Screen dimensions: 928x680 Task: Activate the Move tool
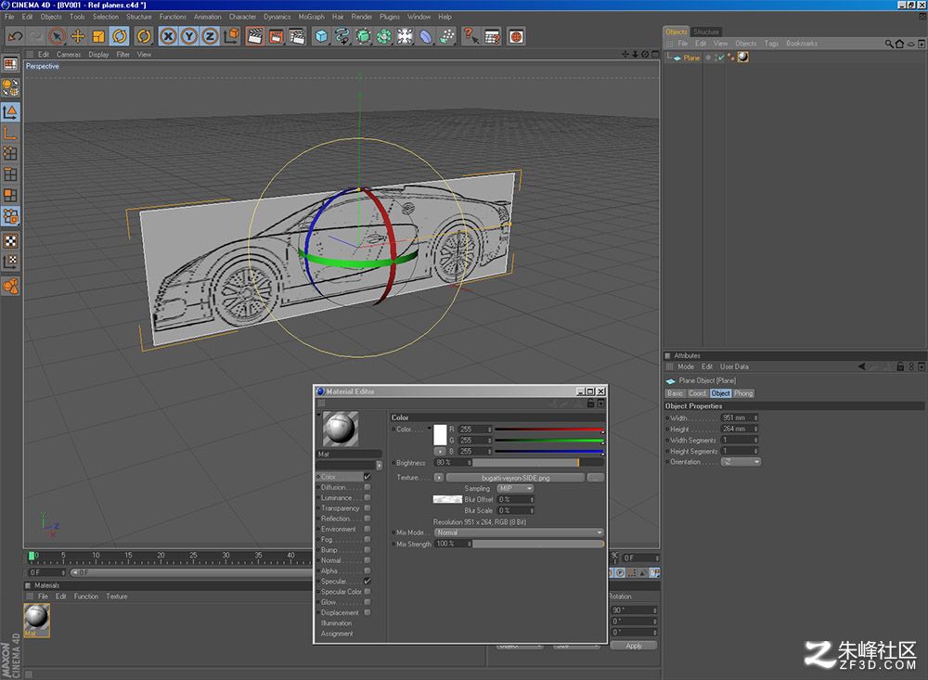(78, 37)
